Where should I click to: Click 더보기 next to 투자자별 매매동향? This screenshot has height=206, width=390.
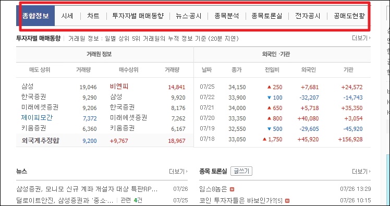click(x=361, y=38)
